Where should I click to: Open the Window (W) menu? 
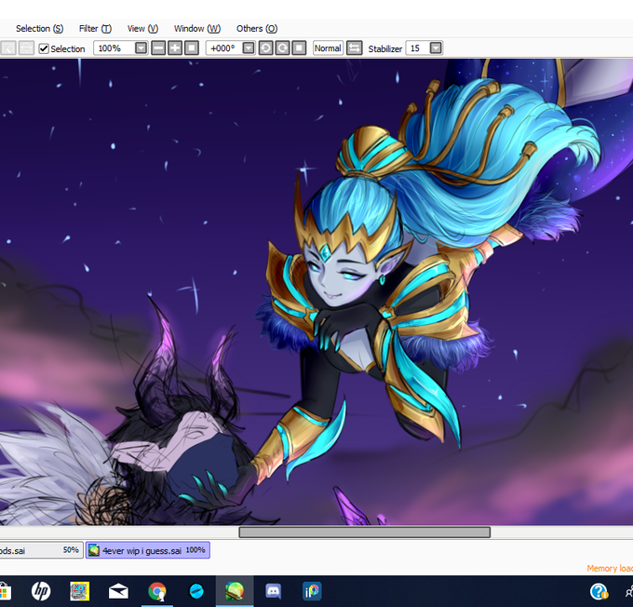point(197,29)
